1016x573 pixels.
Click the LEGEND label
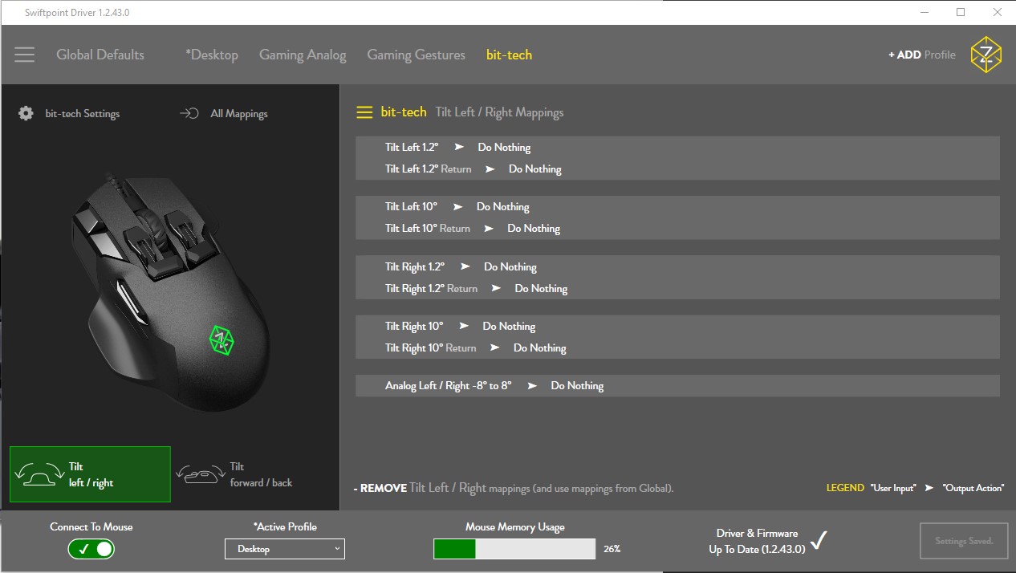point(845,488)
